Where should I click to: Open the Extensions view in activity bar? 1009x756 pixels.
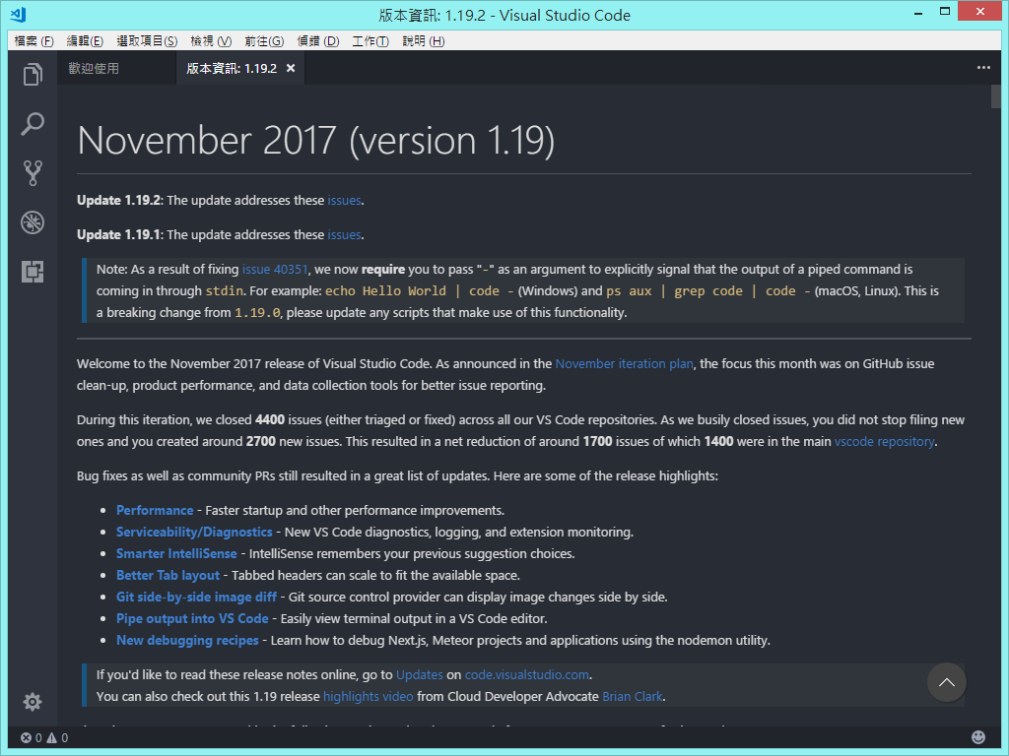[33, 272]
